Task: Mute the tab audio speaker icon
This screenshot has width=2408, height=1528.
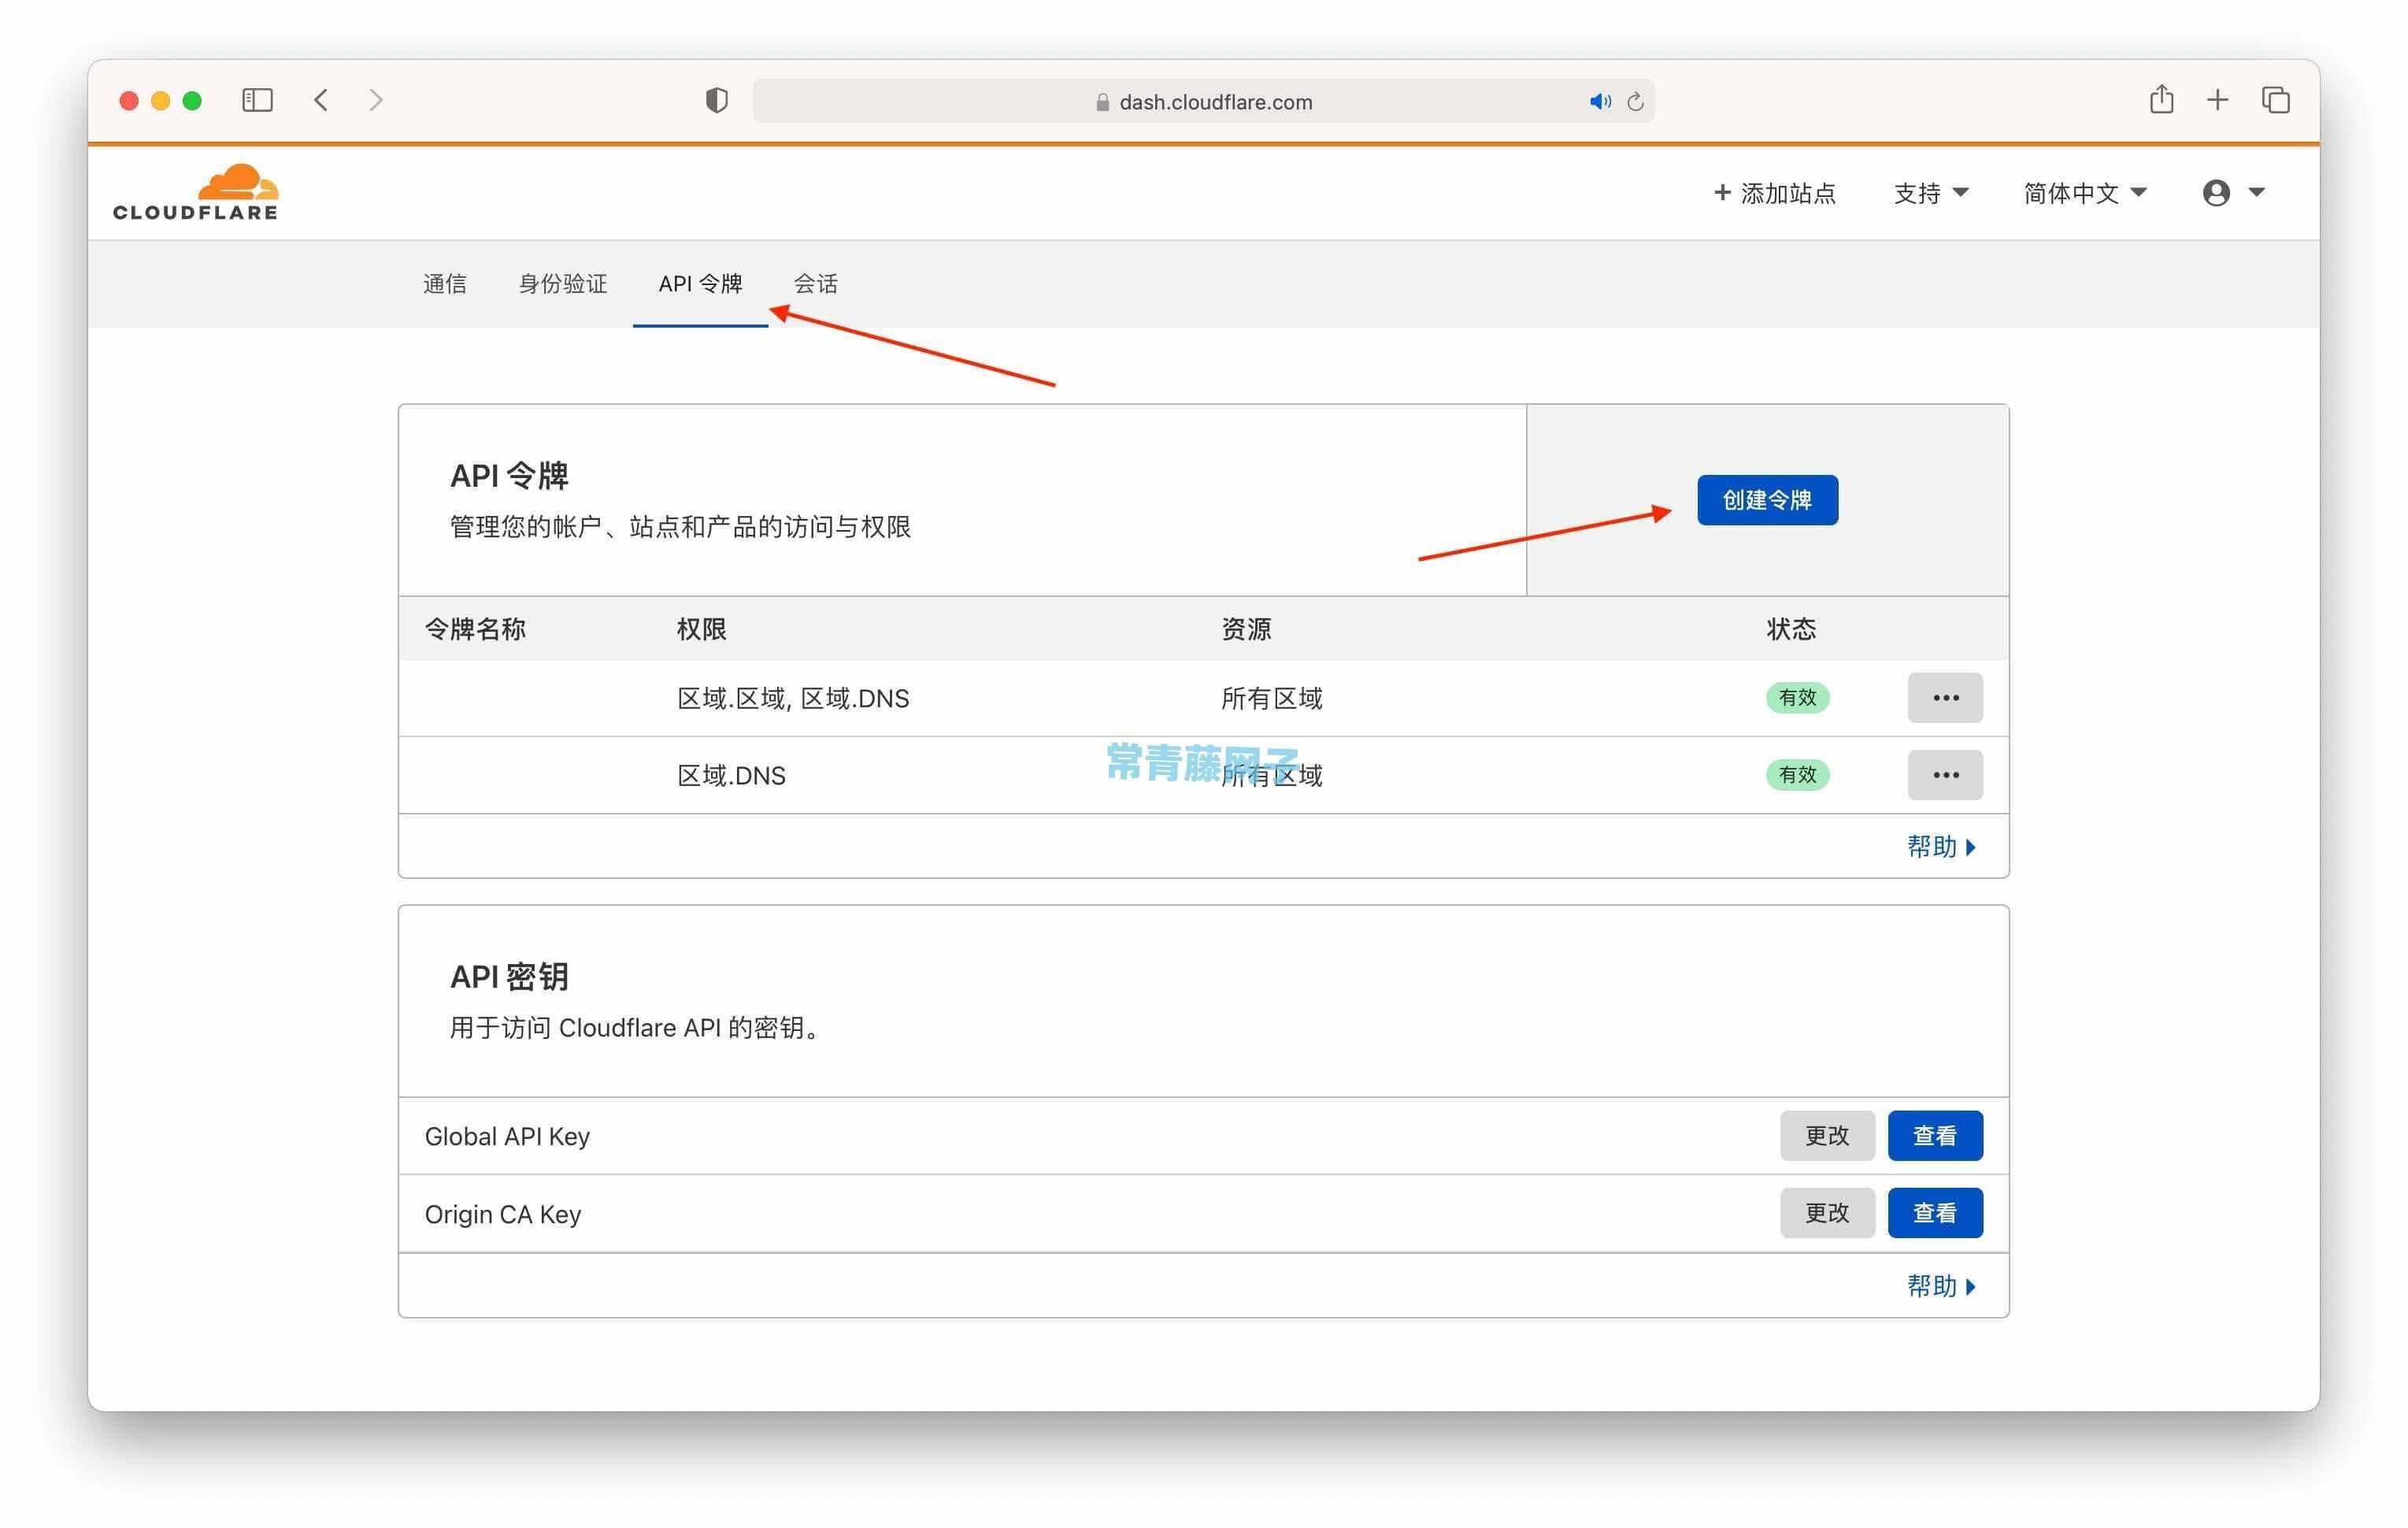Action: click(1600, 101)
